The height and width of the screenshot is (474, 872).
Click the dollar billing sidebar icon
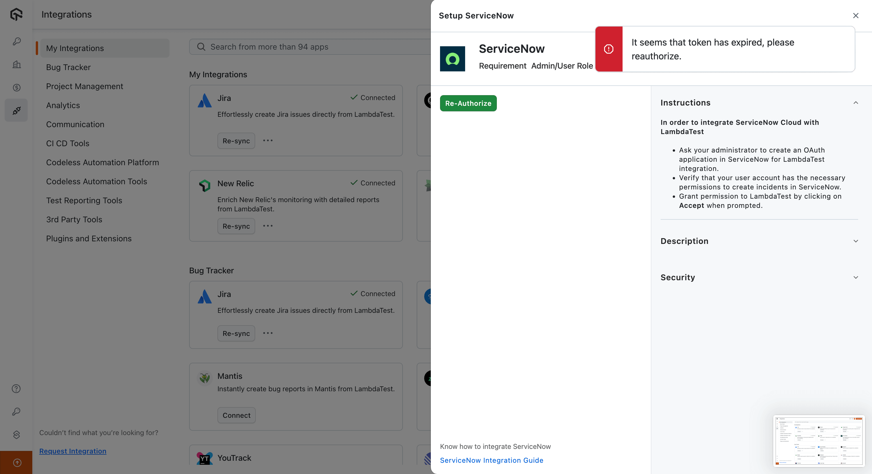pyautogui.click(x=16, y=88)
